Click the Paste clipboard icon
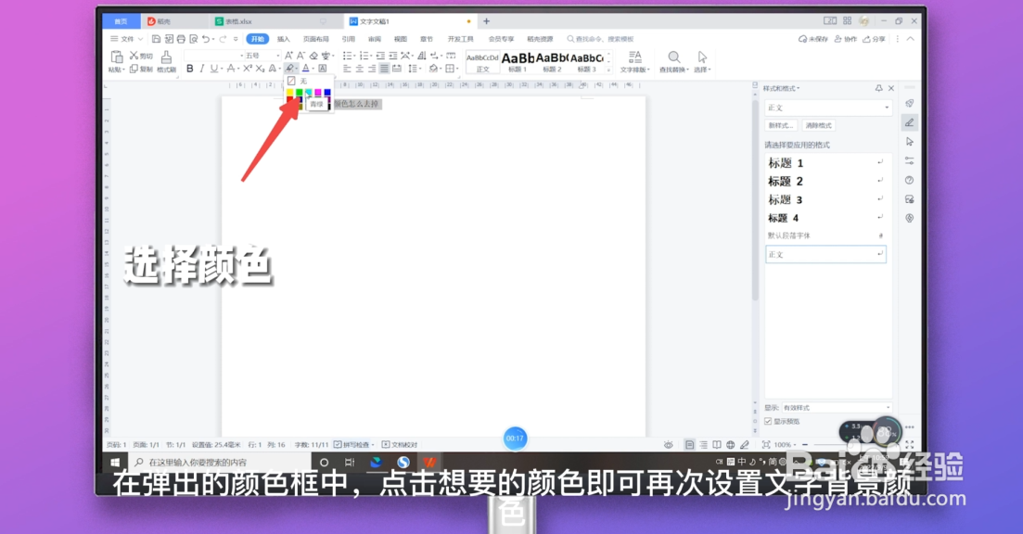 (117, 57)
